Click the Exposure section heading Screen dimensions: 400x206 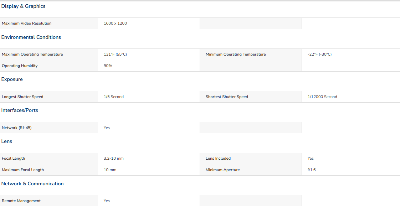tap(12, 79)
